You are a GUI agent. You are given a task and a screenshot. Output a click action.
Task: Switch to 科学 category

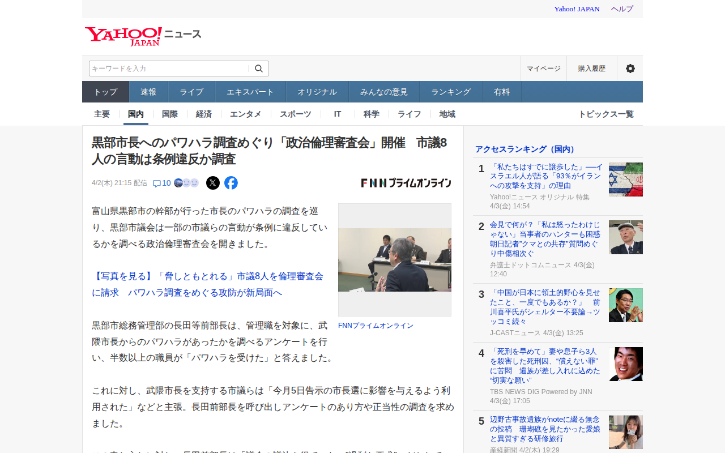tap(372, 114)
